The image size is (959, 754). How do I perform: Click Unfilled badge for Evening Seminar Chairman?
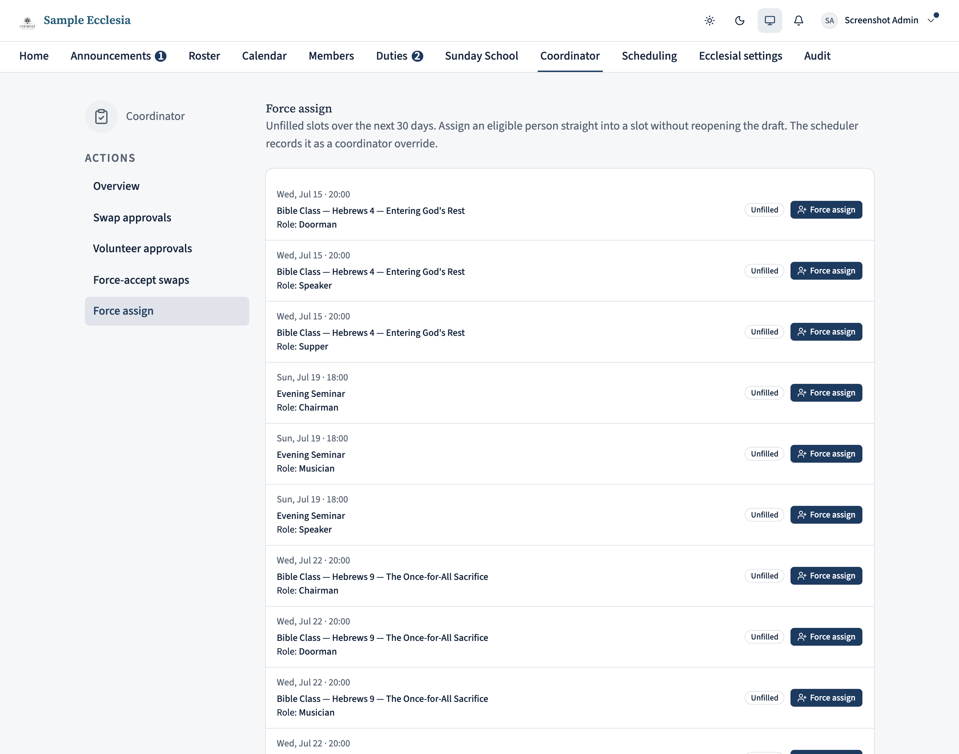pyautogui.click(x=764, y=392)
